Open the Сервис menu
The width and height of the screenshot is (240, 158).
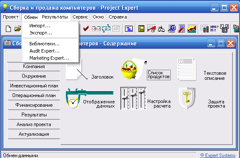pos(80,17)
